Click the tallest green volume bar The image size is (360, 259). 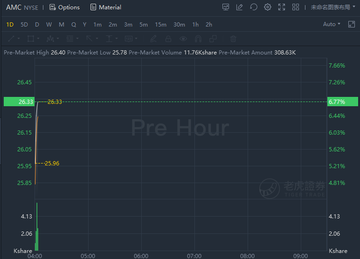tap(37, 227)
